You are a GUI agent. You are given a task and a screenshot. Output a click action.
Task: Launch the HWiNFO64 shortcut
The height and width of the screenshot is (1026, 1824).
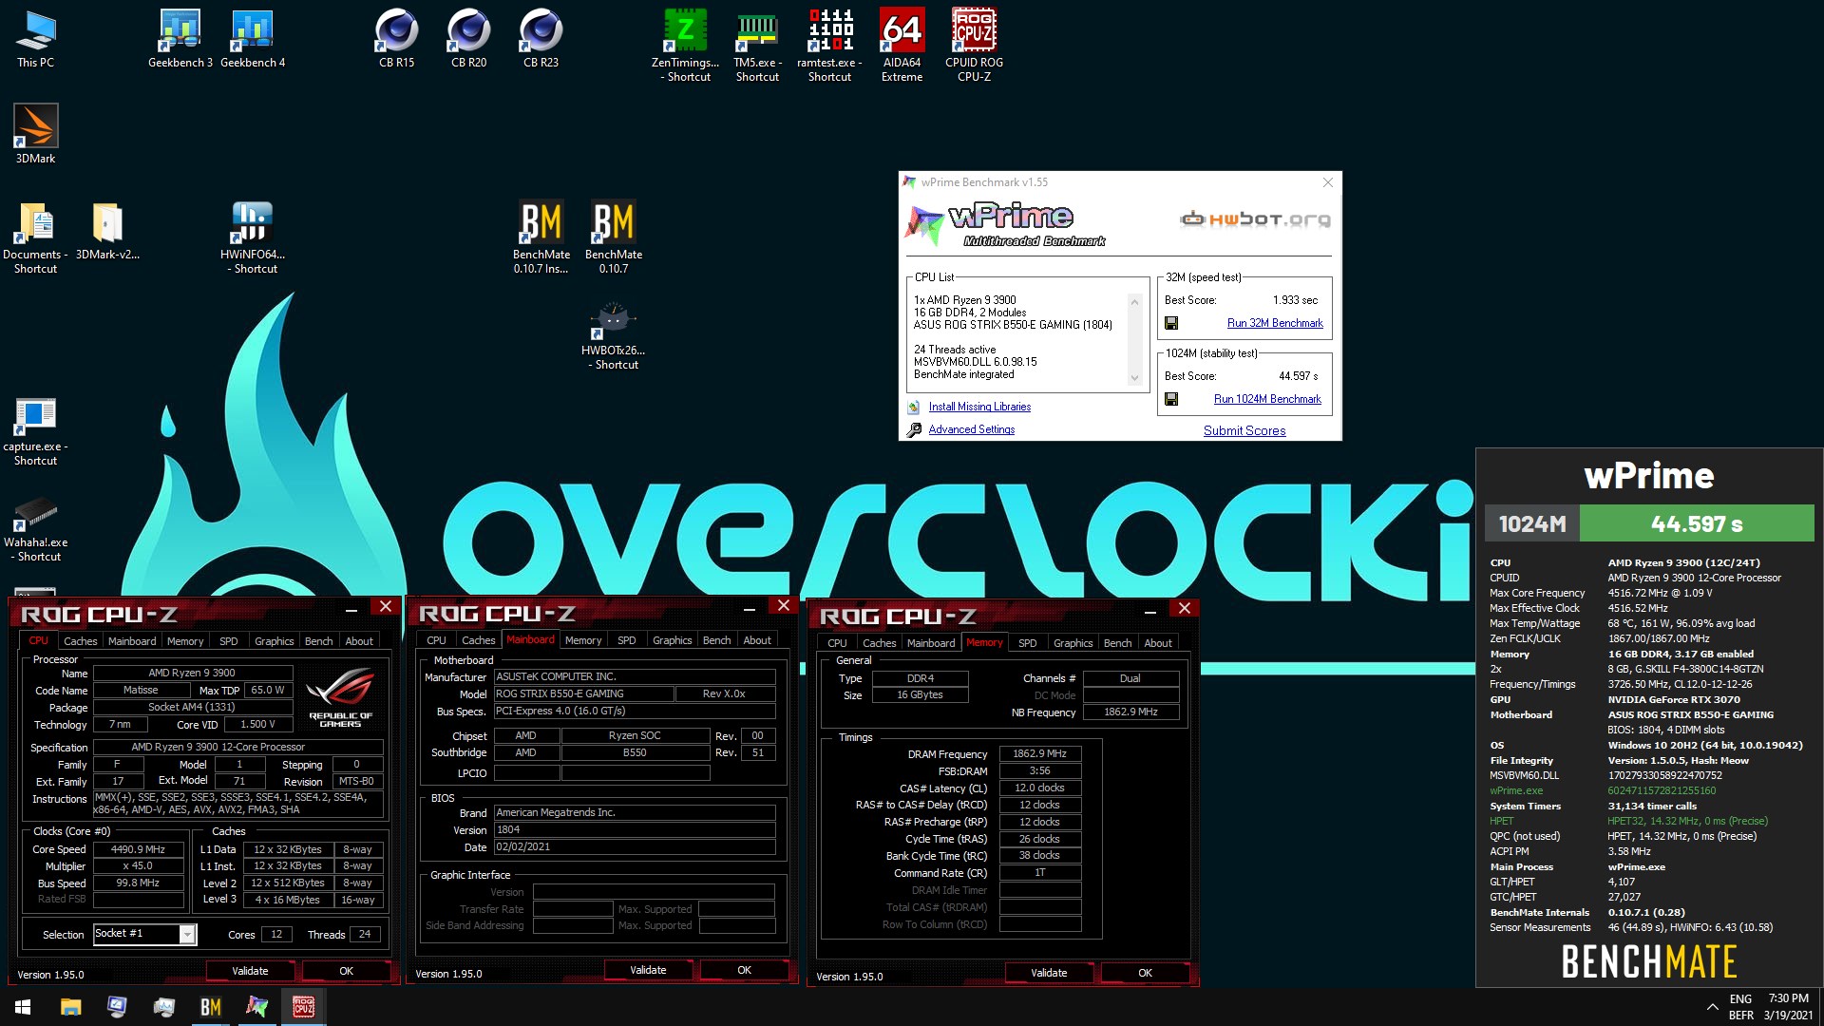pos(253,237)
